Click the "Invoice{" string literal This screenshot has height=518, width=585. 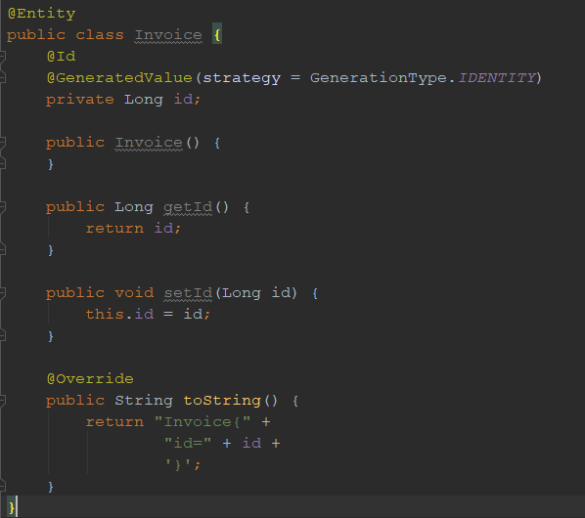click(x=202, y=422)
